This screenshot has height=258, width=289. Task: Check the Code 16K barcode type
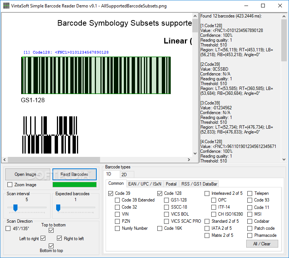(160, 228)
